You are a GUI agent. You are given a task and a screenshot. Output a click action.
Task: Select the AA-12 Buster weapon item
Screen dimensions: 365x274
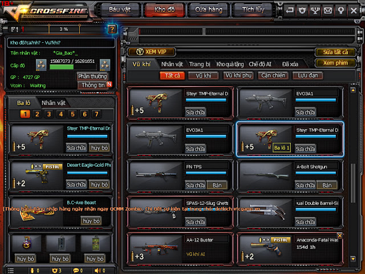(180, 249)
